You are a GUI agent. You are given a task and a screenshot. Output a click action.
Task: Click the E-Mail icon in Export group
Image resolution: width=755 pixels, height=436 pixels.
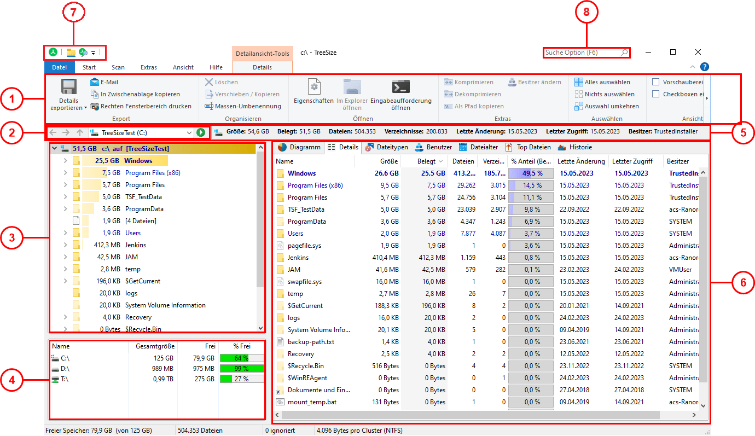pyautogui.click(x=95, y=82)
